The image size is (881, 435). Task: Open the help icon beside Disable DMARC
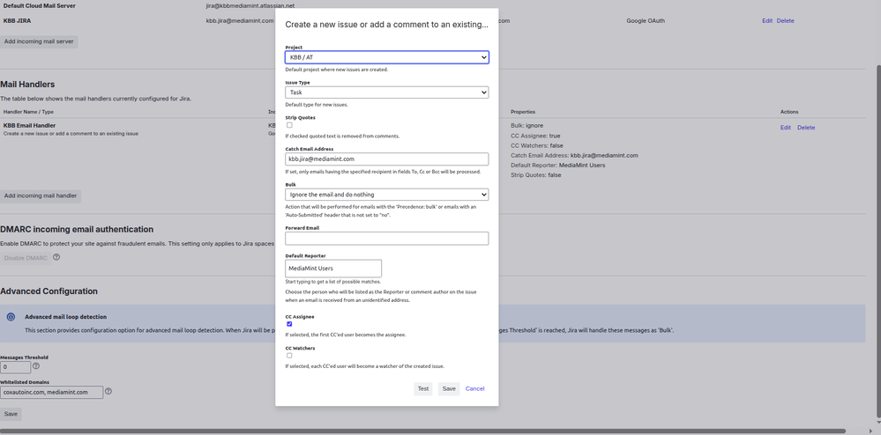pos(56,257)
